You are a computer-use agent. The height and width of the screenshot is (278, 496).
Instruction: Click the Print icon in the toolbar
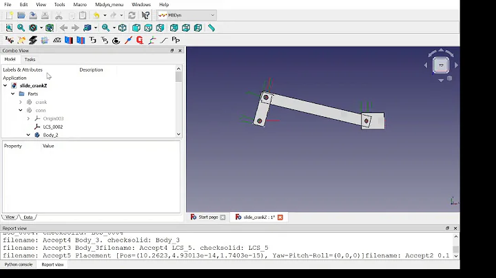pos(45,15)
